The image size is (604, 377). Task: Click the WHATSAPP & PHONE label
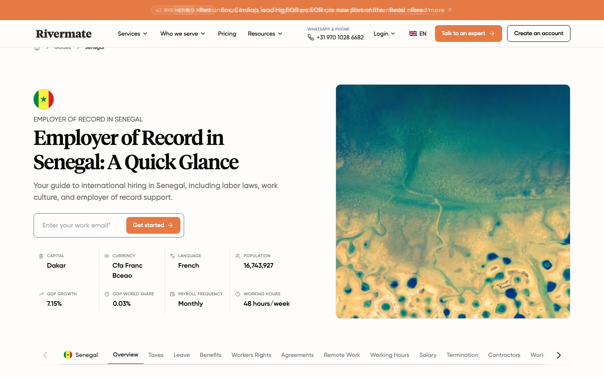click(328, 29)
